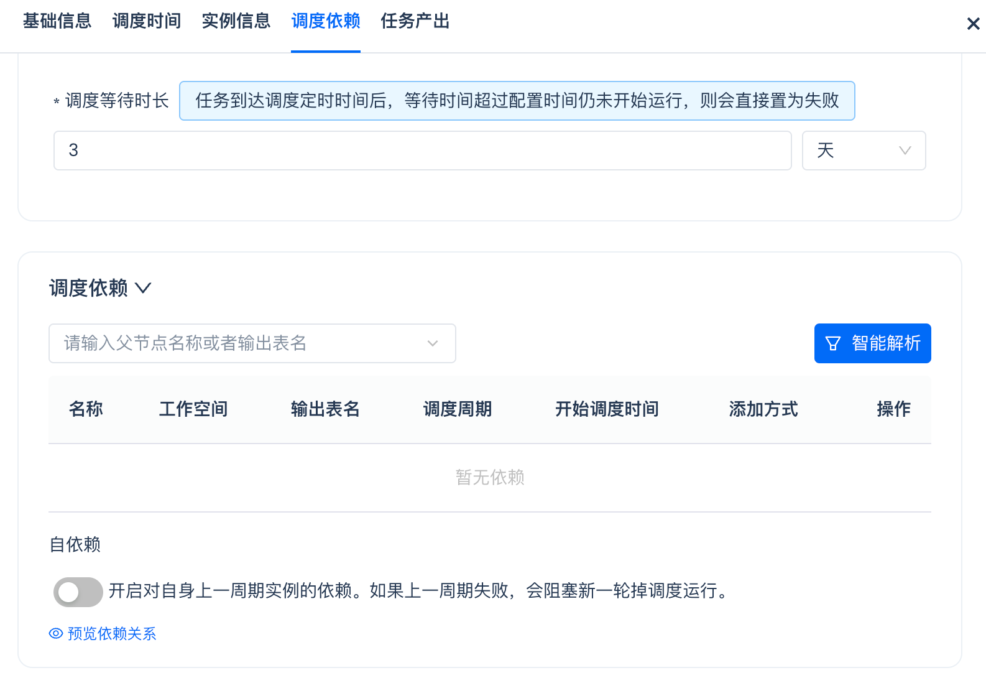986x688 pixels.
Task: Click the 调度周期 column header
Action: click(x=458, y=409)
